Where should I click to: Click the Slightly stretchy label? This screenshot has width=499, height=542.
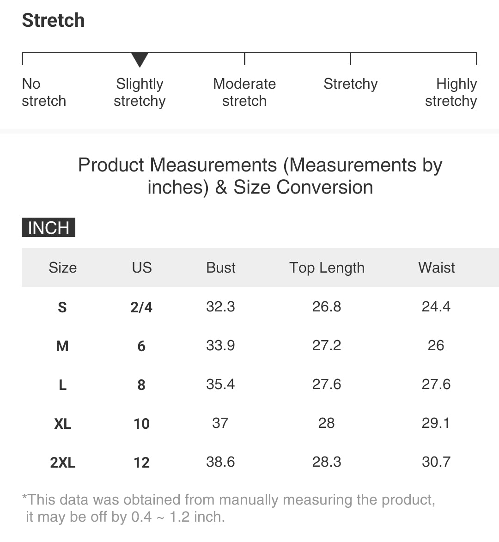coord(140,92)
